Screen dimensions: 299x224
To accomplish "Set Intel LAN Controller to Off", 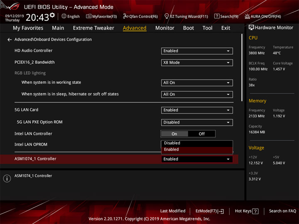I will pyautogui.click(x=201, y=134).
